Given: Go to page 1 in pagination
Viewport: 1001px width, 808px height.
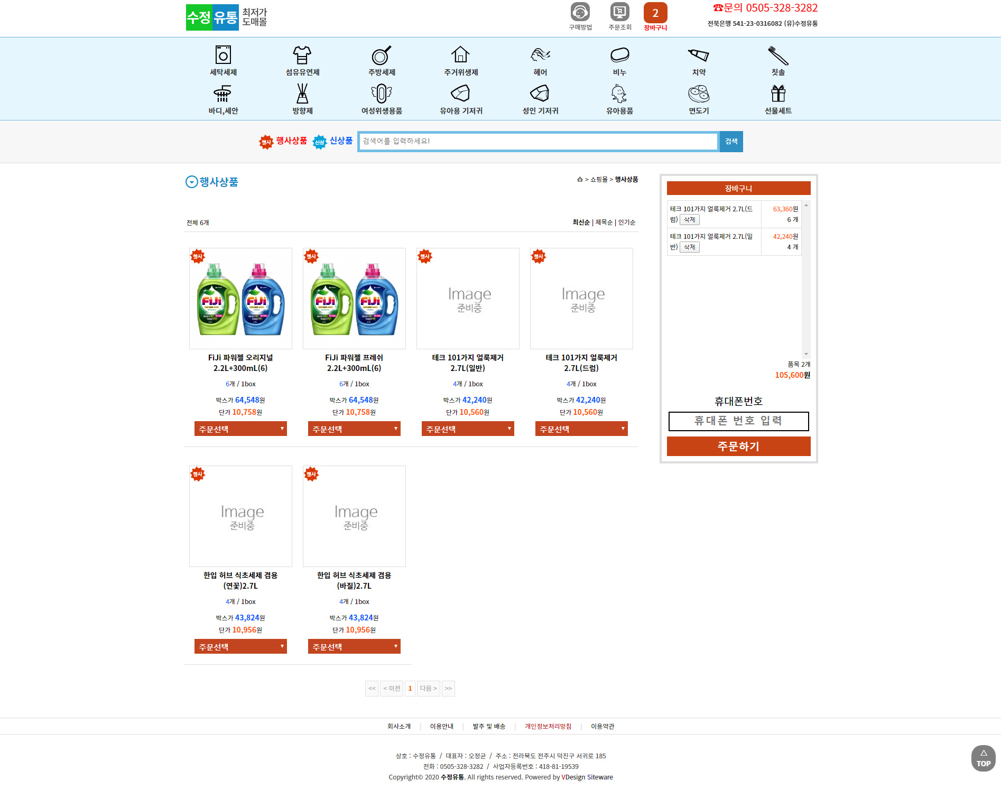Looking at the screenshot, I should (x=410, y=689).
